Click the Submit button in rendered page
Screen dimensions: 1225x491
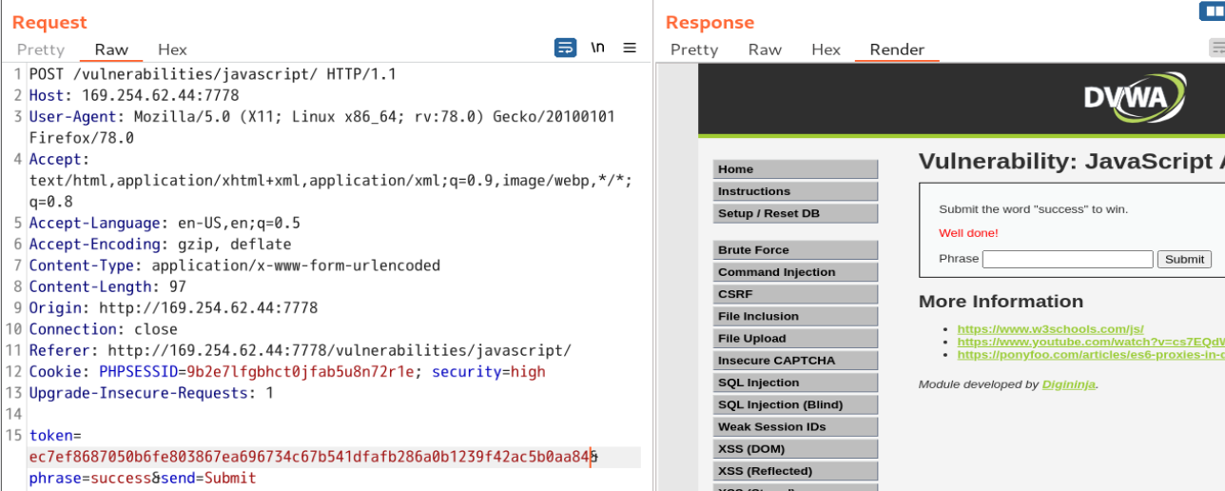[x=1184, y=259]
